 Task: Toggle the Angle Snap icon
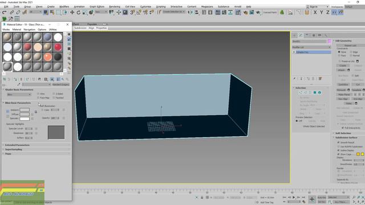[139, 12]
